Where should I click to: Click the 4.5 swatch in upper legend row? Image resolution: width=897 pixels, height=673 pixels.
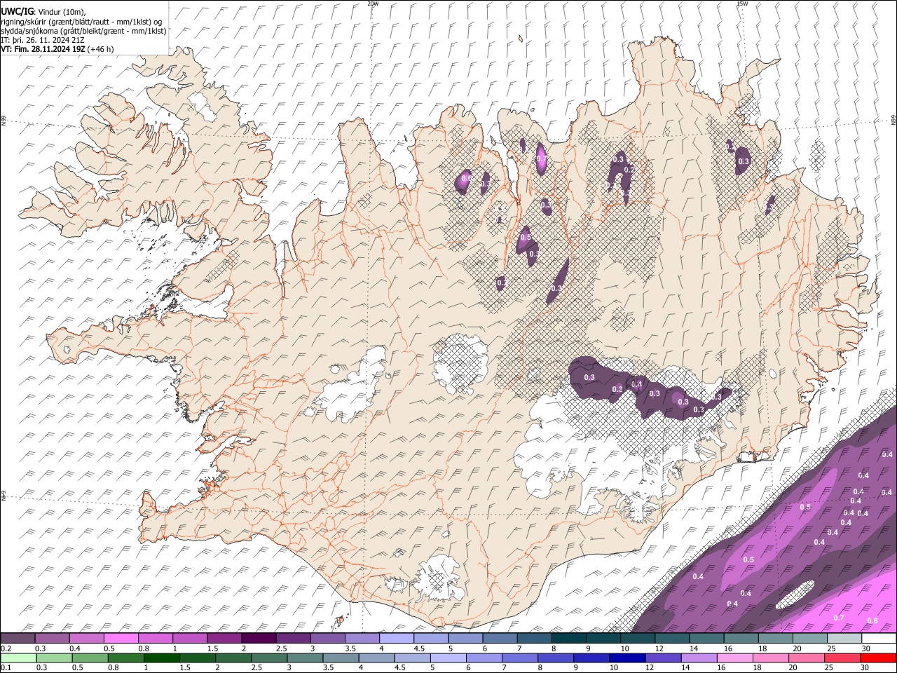pos(430,639)
